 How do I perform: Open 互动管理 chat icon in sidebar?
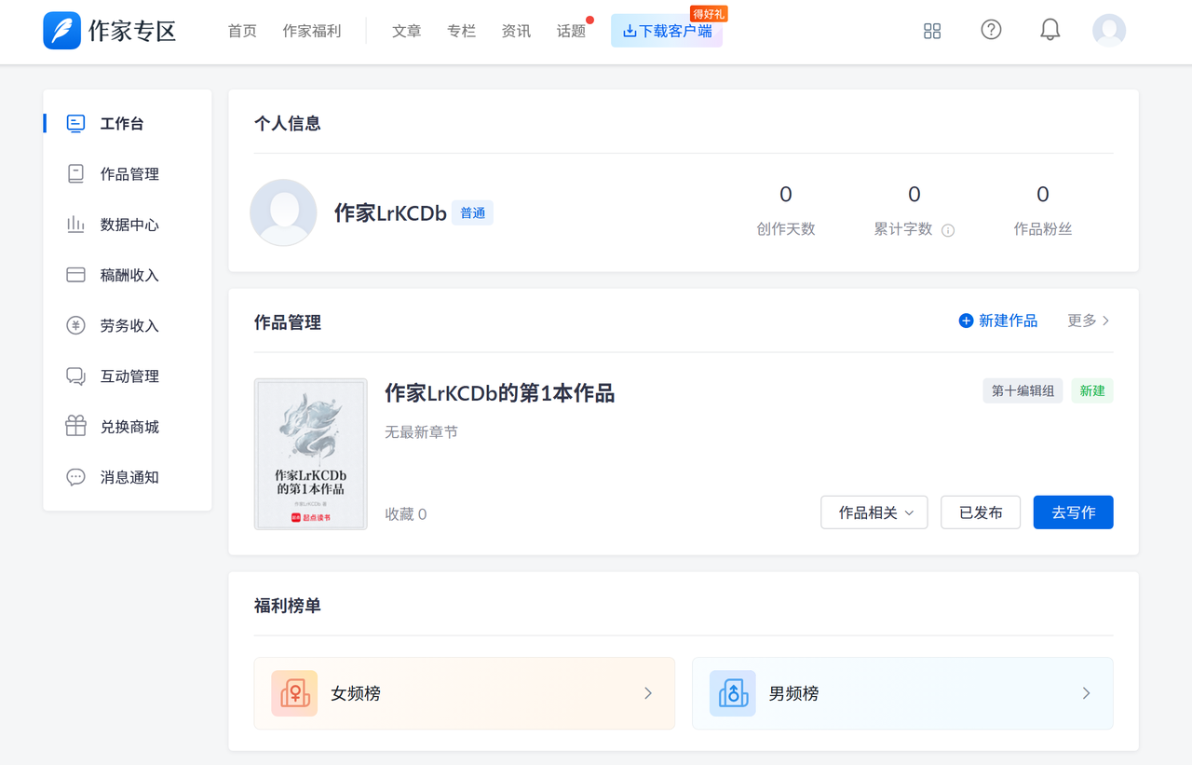tap(75, 376)
